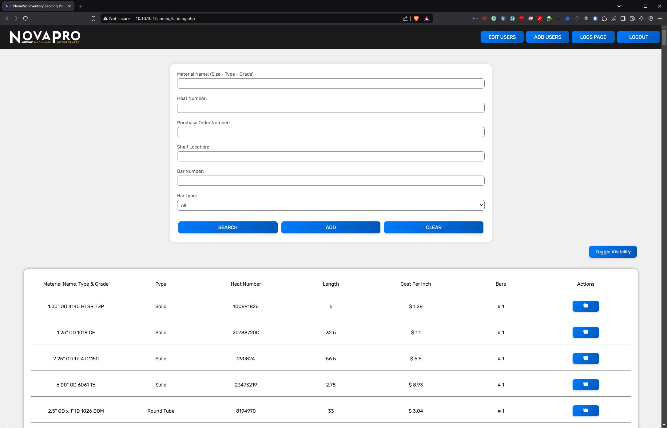Toggle the shield privacy extension
This screenshot has height=428, width=667.
[x=651, y=18]
